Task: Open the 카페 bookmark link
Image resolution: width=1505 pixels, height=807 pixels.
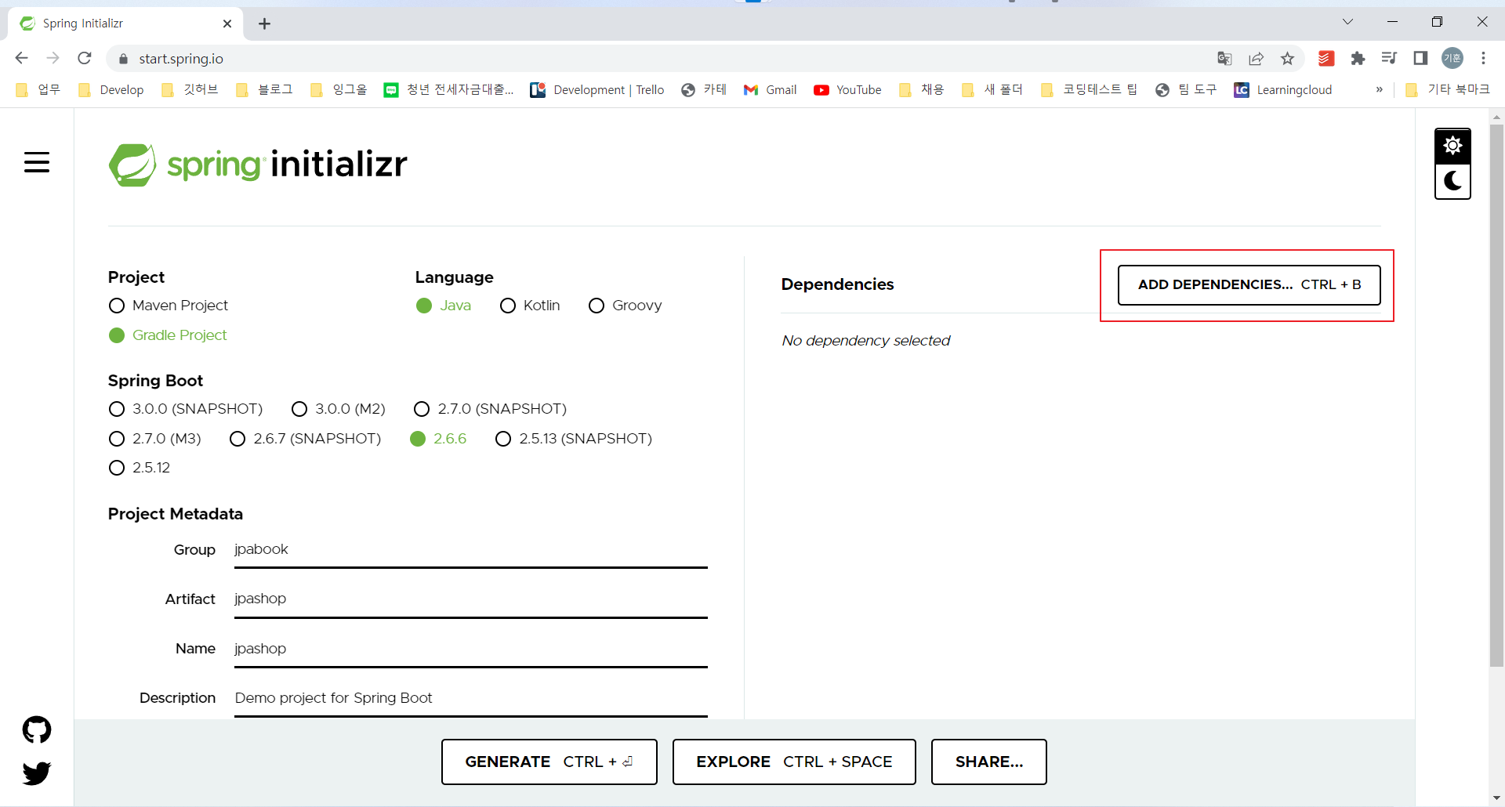Action: tap(704, 90)
